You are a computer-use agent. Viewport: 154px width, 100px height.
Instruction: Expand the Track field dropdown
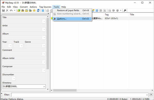[22, 46]
